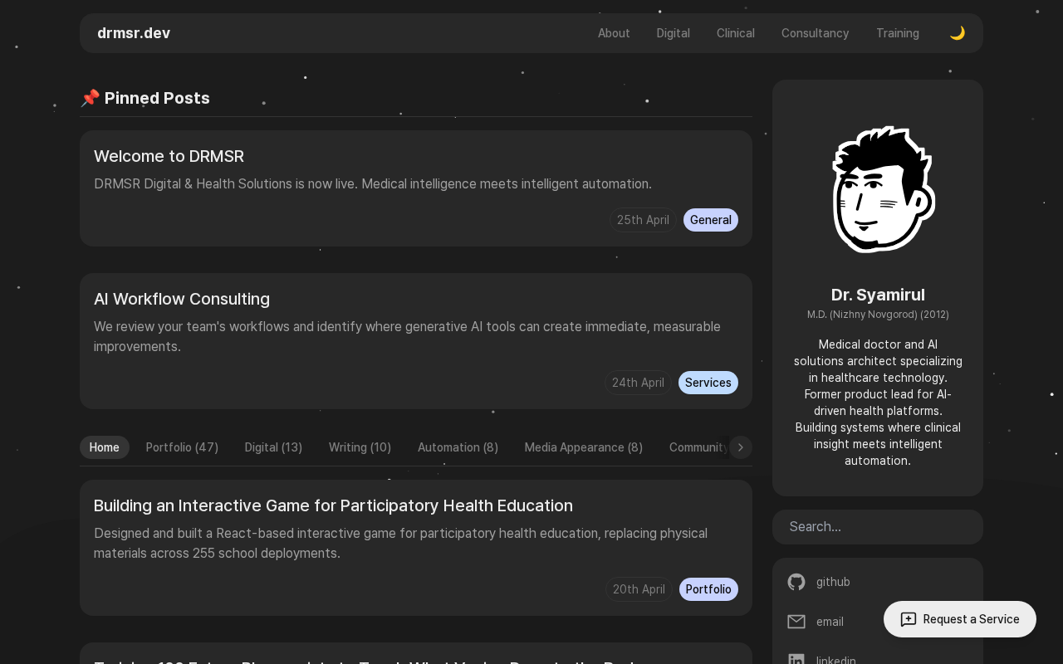Click Dr. Syamirul avatar illustration

882,189
